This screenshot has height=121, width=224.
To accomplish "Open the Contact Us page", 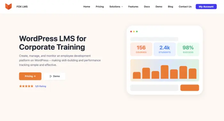I will tap(185, 7).
